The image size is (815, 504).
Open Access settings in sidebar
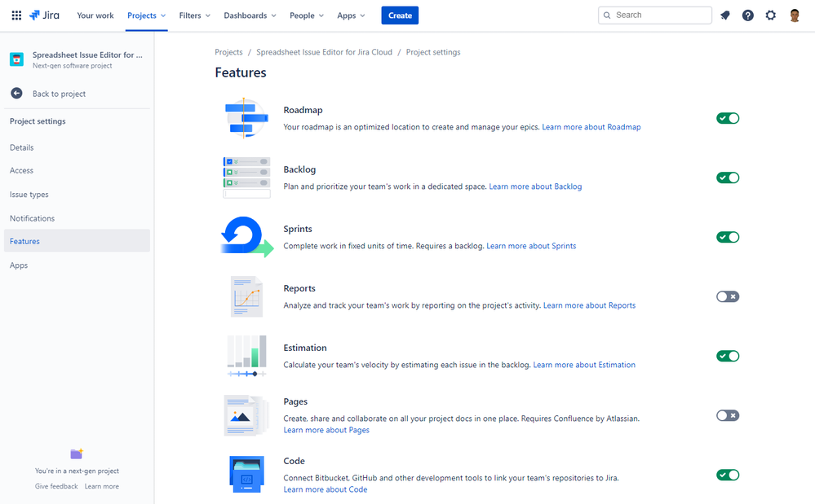pyautogui.click(x=77, y=171)
